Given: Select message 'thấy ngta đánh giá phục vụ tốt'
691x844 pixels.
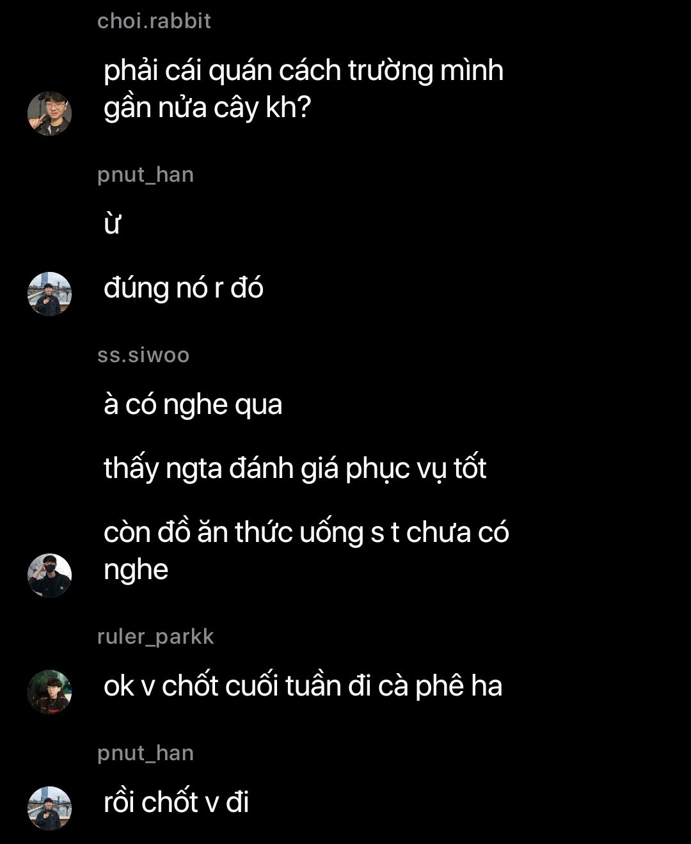Looking at the screenshot, I should pos(295,468).
